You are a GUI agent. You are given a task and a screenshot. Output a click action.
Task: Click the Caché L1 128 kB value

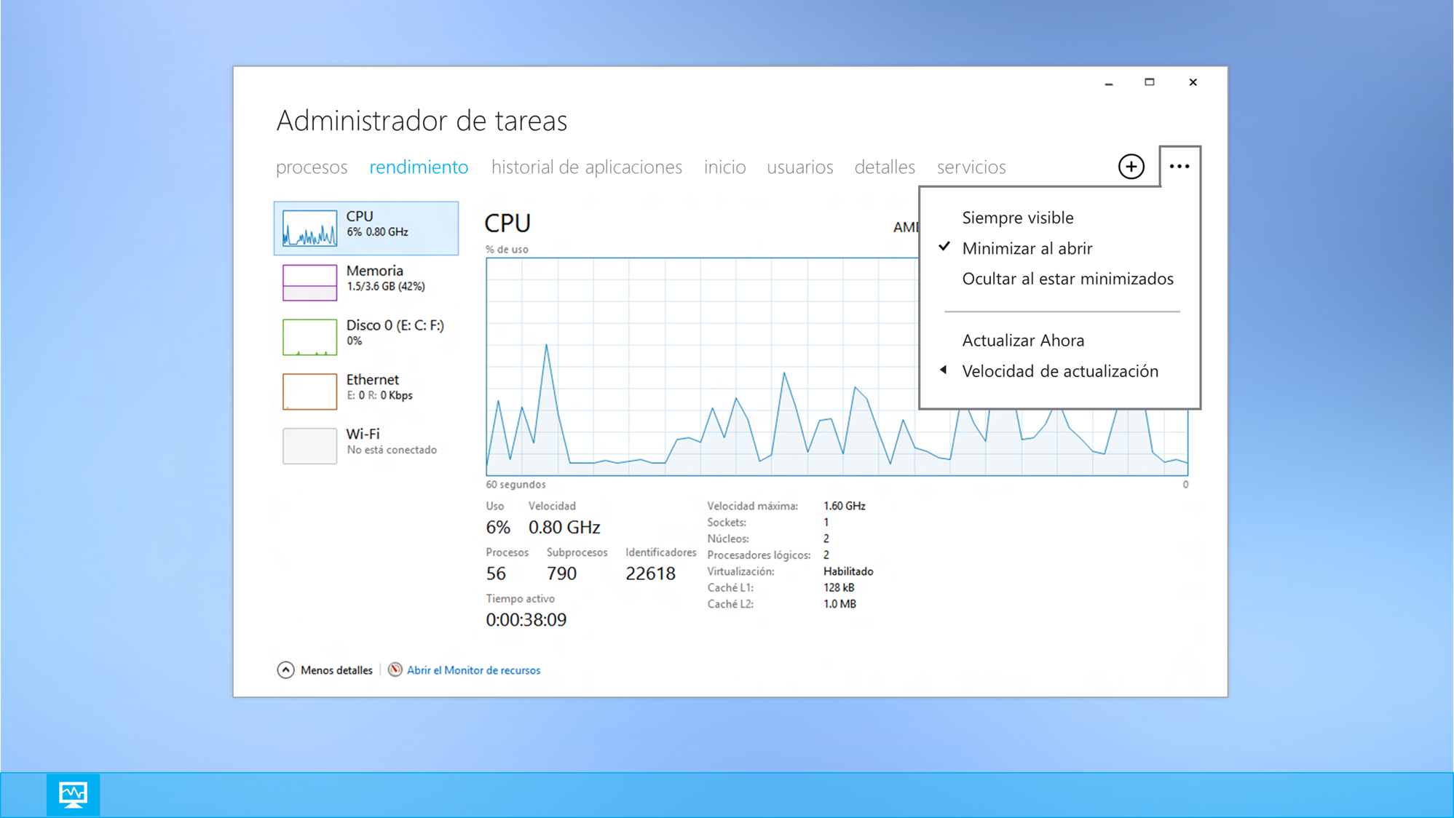click(x=839, y=587)
